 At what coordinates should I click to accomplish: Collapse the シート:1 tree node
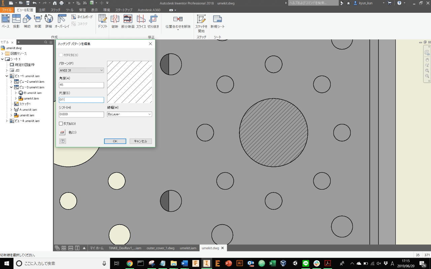pyautogui.click(x=3, y=59)
